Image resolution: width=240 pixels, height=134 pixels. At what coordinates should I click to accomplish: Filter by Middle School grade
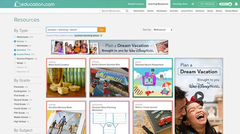21,117
